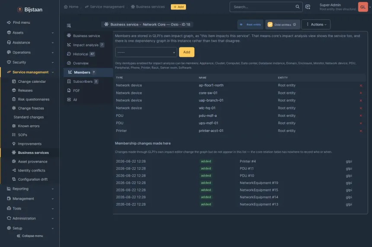372x247 pixels.
Task: Click the Add button in breadcrumb bar
Action: [178, 7]
